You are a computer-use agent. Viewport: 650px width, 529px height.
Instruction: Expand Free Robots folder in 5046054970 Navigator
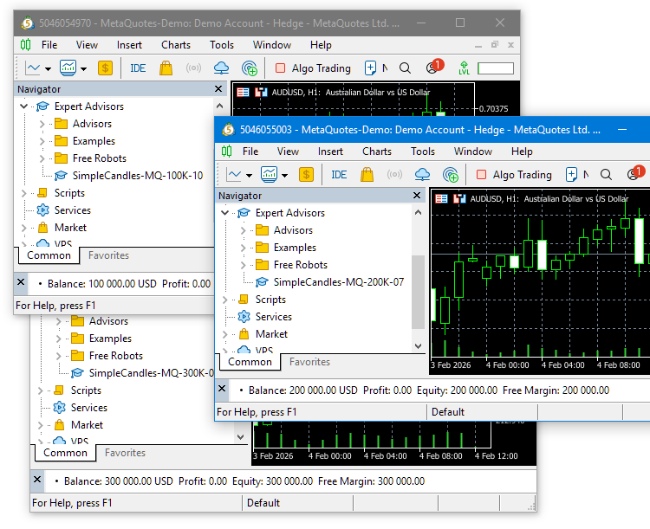pyautogui.click(x=42, y=158)
